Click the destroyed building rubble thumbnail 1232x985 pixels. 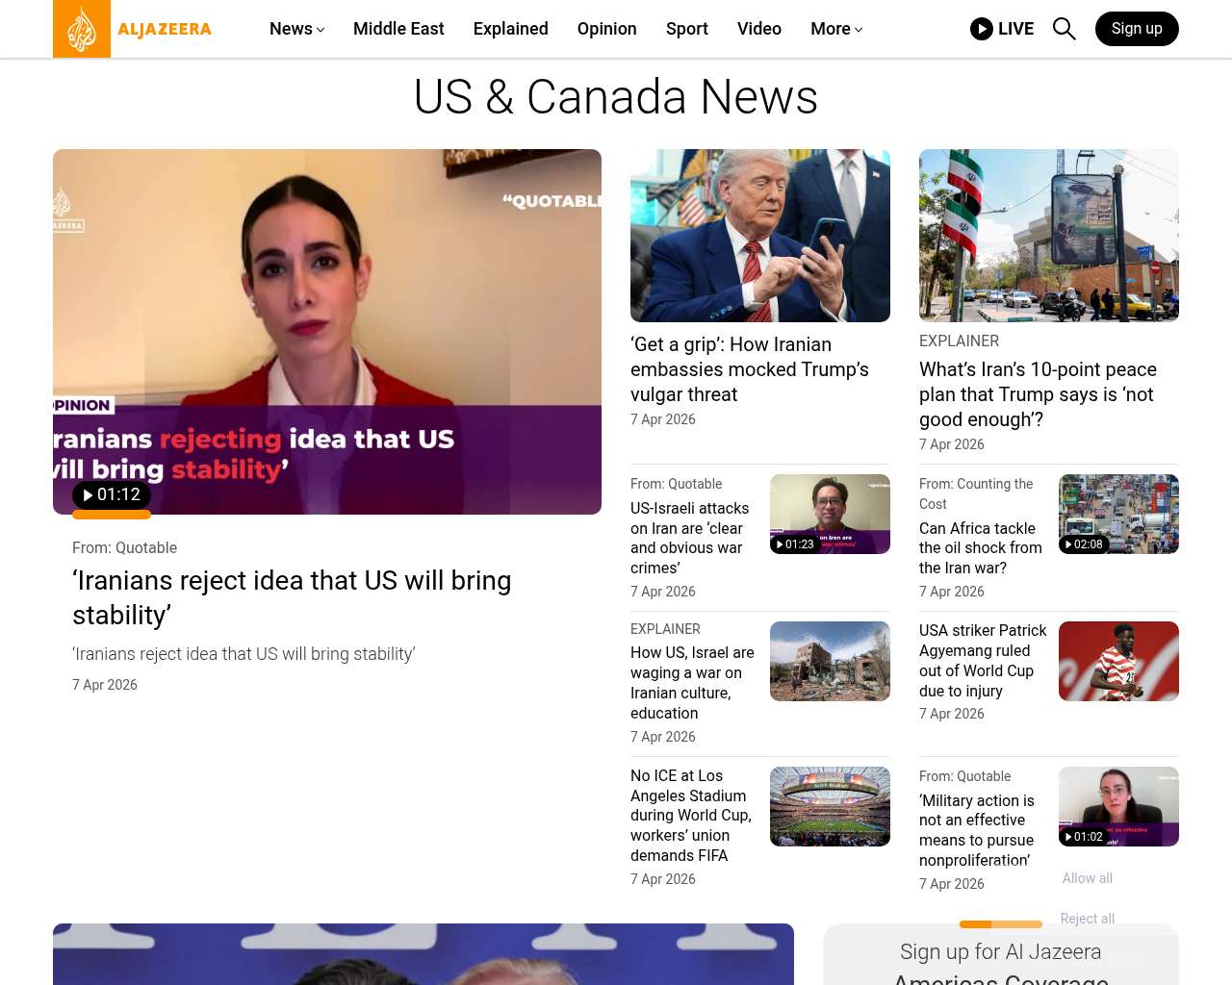coord(830,661)
